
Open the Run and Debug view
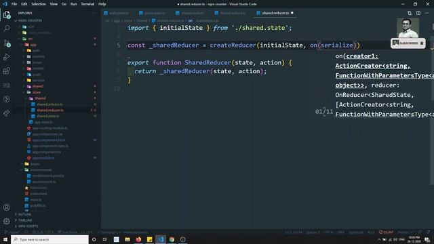point(7,57)
